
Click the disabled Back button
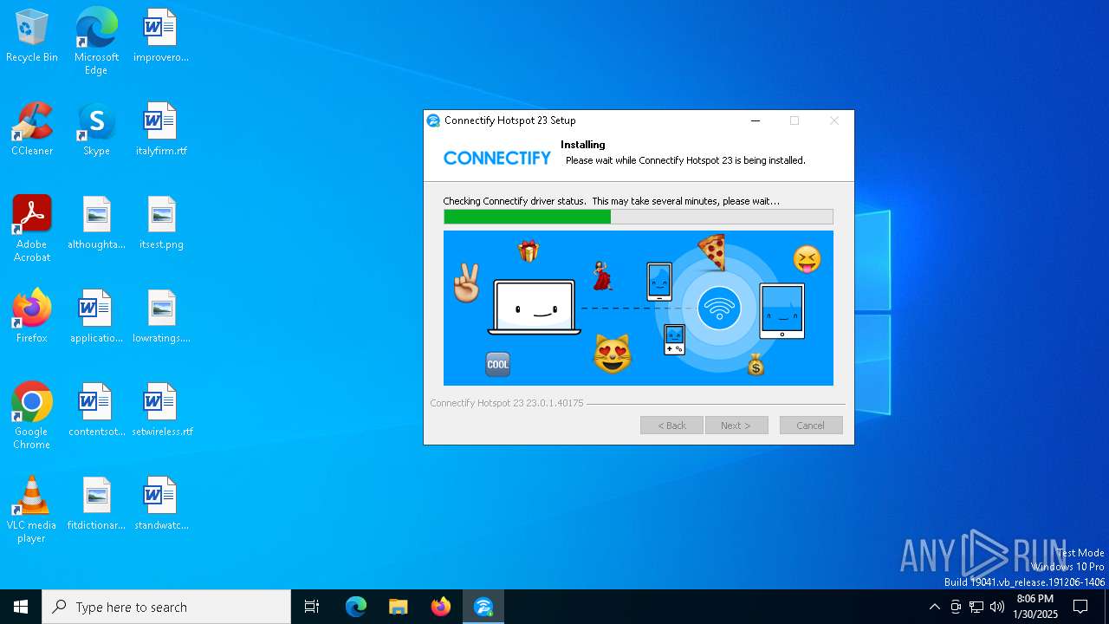coord(671,426)
